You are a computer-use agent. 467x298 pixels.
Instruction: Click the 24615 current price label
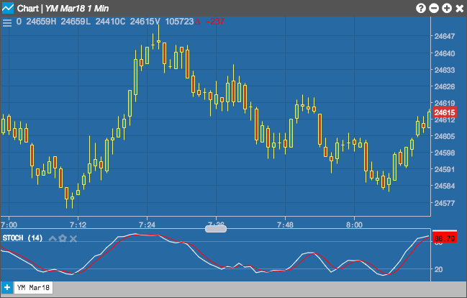445,112
